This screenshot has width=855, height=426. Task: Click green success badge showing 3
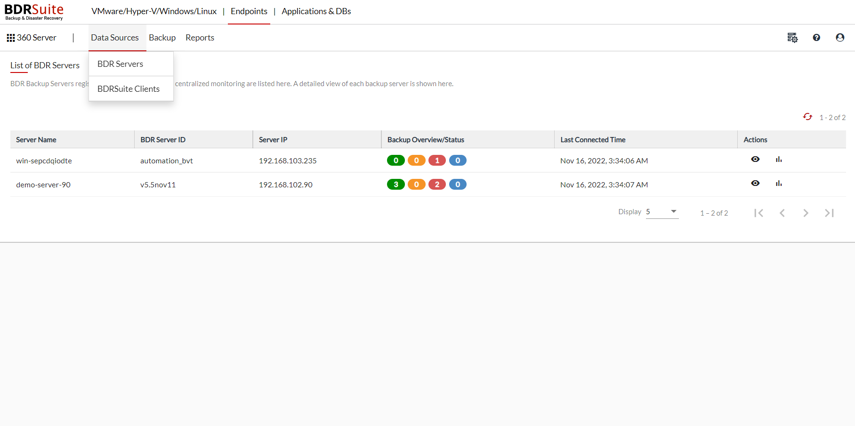click(396, 185)
